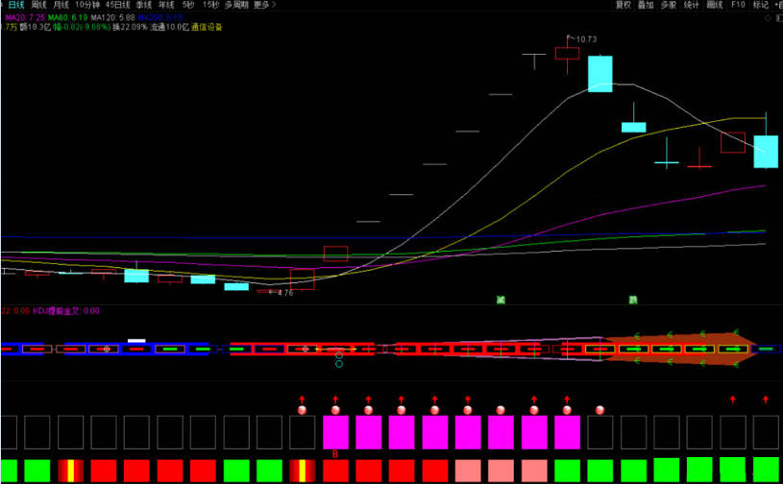The height and width of the screenshot is (484, 783).
Task: Switch to the 日线 daily chart tab
Action: [16, 5]
